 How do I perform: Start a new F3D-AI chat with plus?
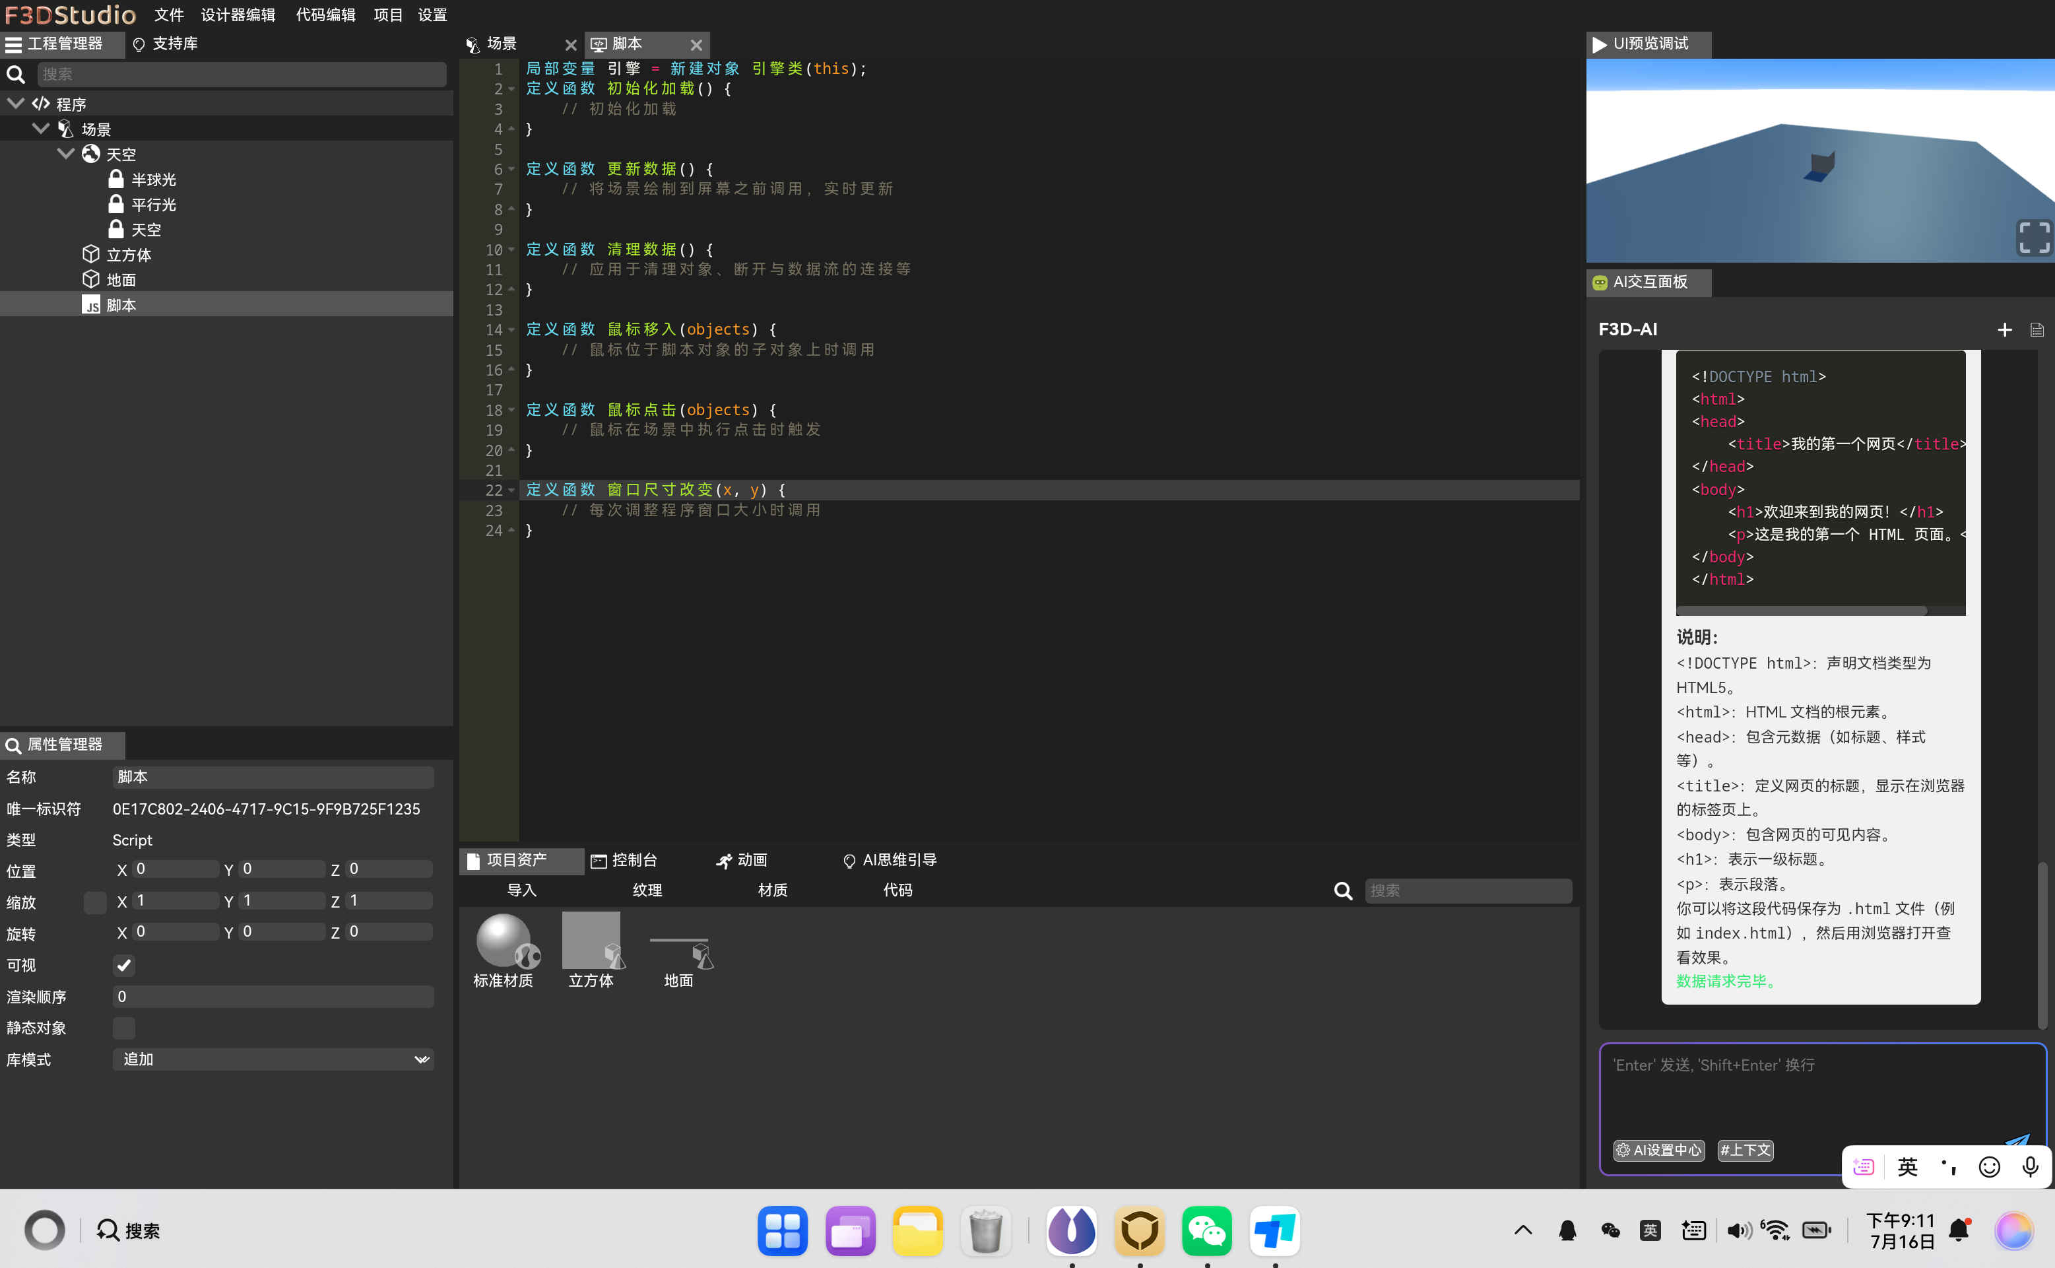point(2004,329)
